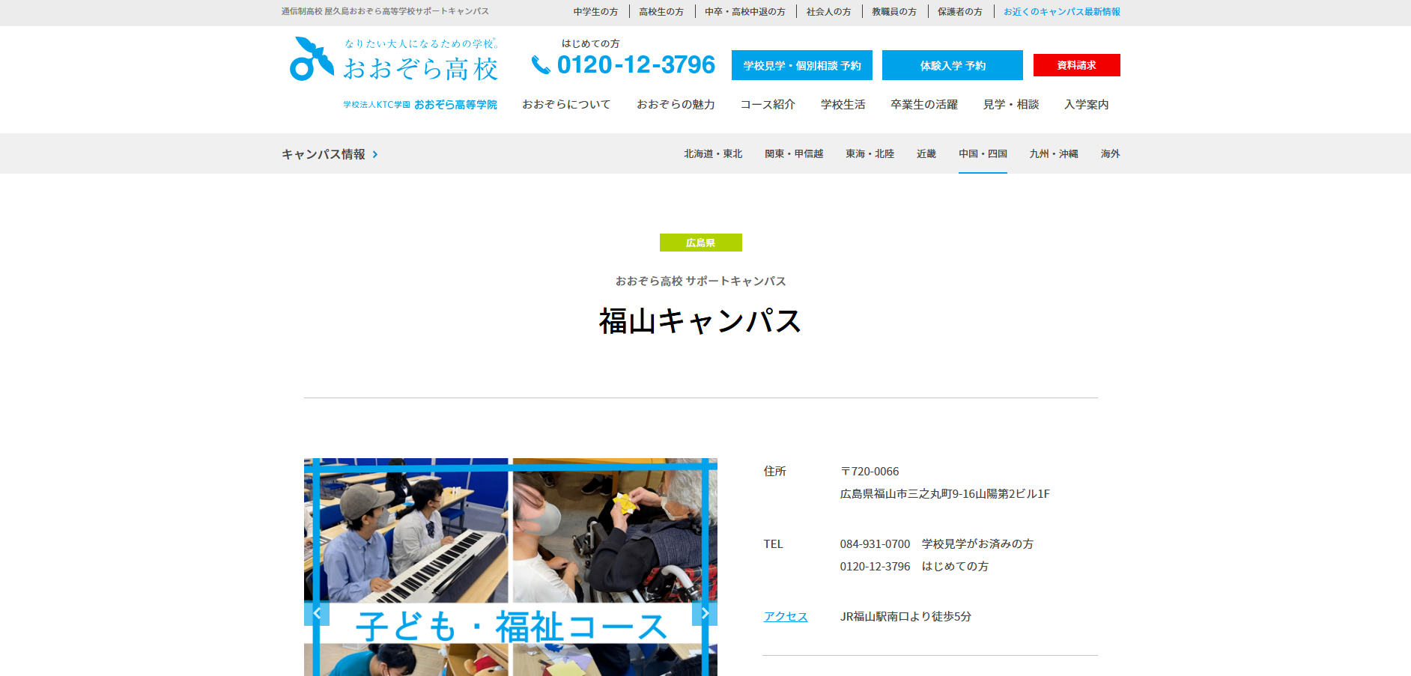This screenshot has height=676, width=1411.
Task: Click the green 広島県 label
Action: pos(701,243)
